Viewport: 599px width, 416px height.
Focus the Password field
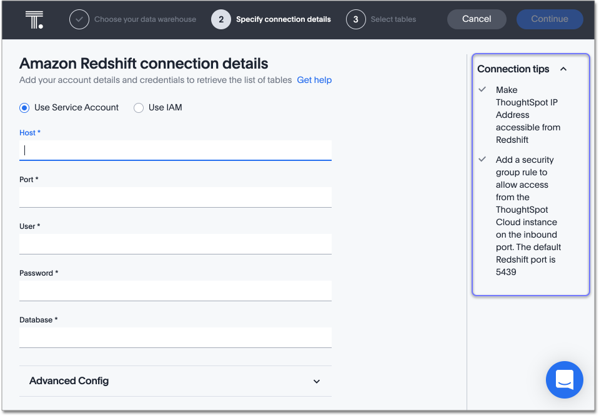tap(175, 290)
